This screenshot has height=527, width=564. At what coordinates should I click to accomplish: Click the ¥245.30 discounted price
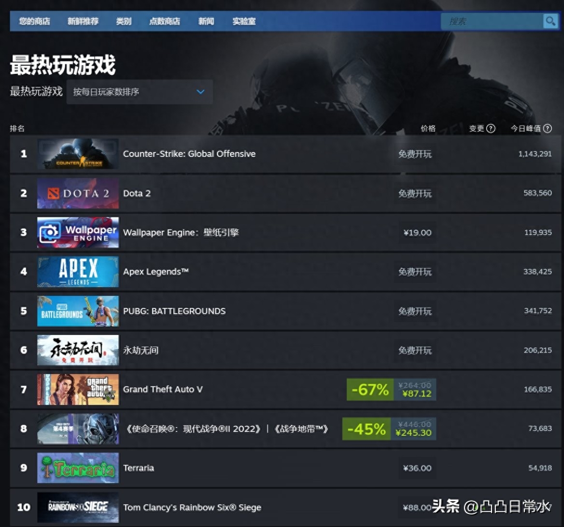pyautogui.click(x=413, y=433)
